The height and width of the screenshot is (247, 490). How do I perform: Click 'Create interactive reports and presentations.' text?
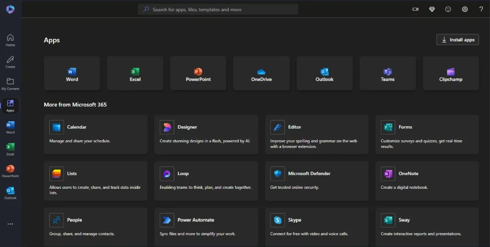pos(421,234)
